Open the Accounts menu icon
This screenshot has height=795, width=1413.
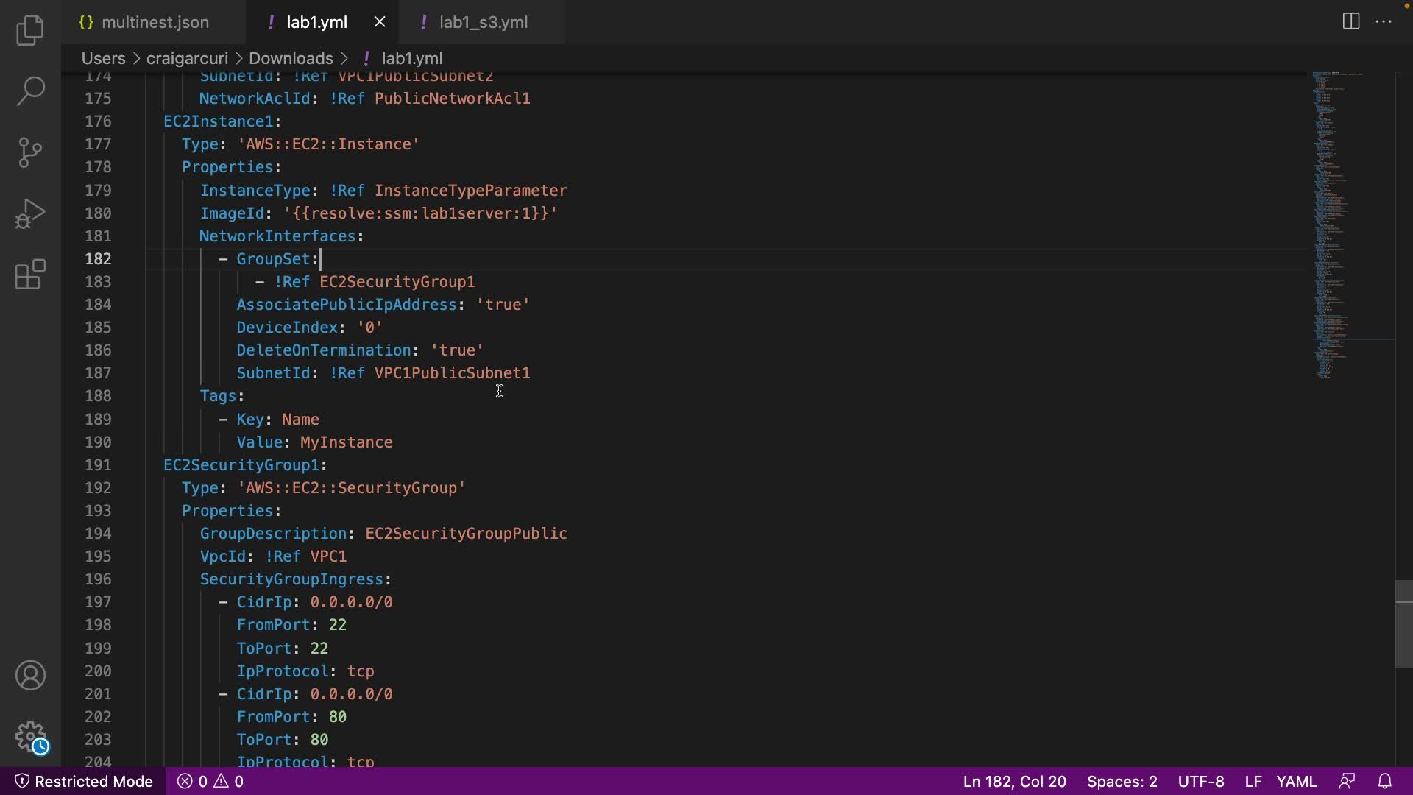(30, 675)
